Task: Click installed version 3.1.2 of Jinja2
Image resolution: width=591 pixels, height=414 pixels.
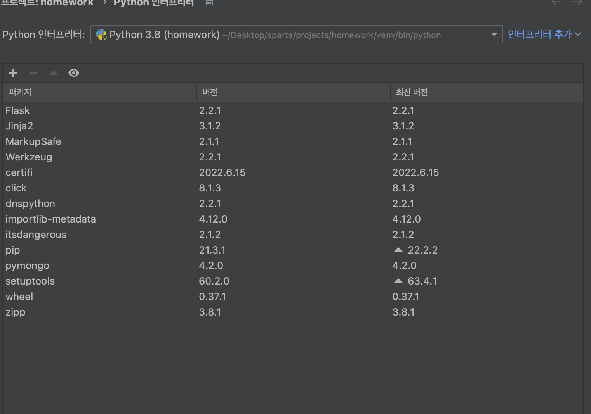Action: click(210, 126)
